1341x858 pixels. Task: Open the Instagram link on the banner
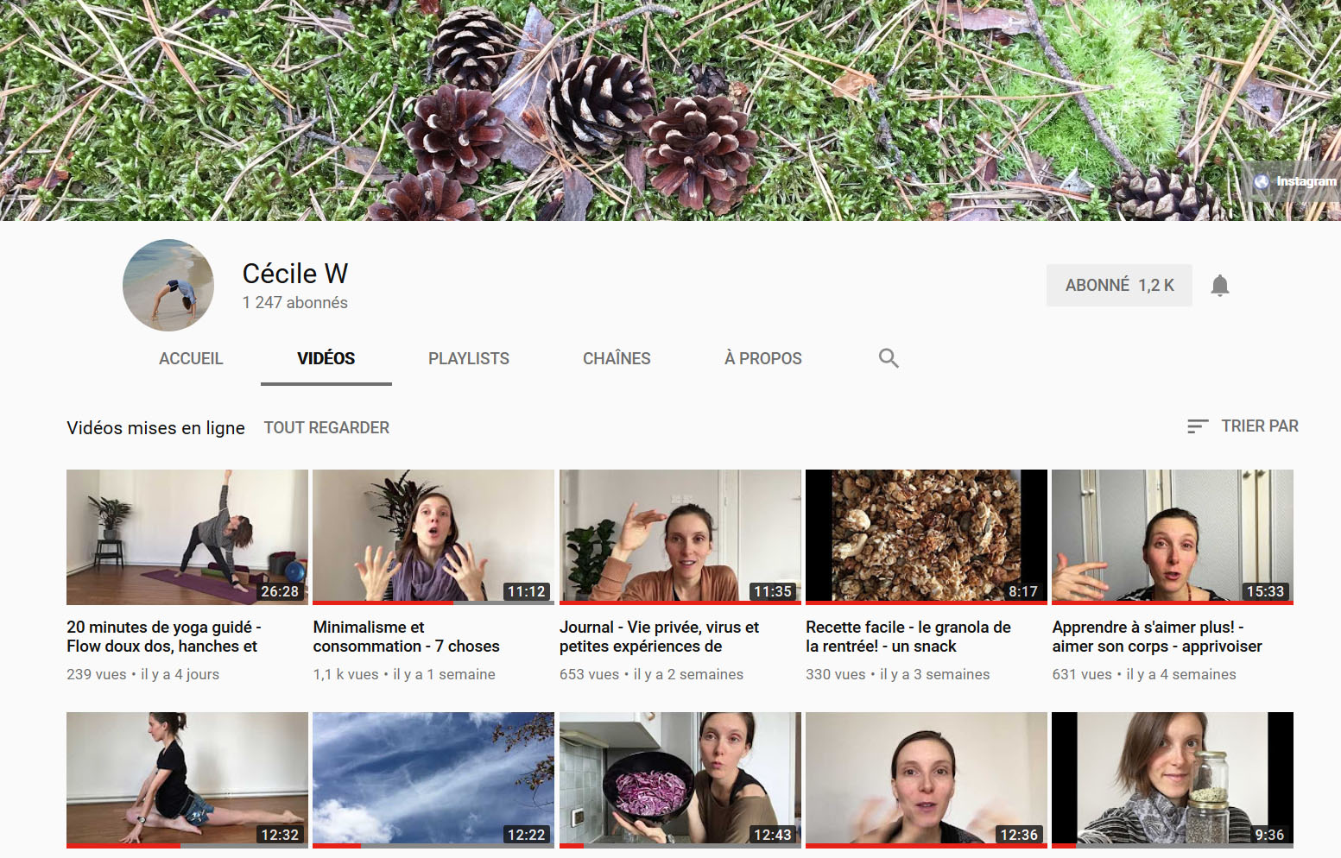[1295, 181]
